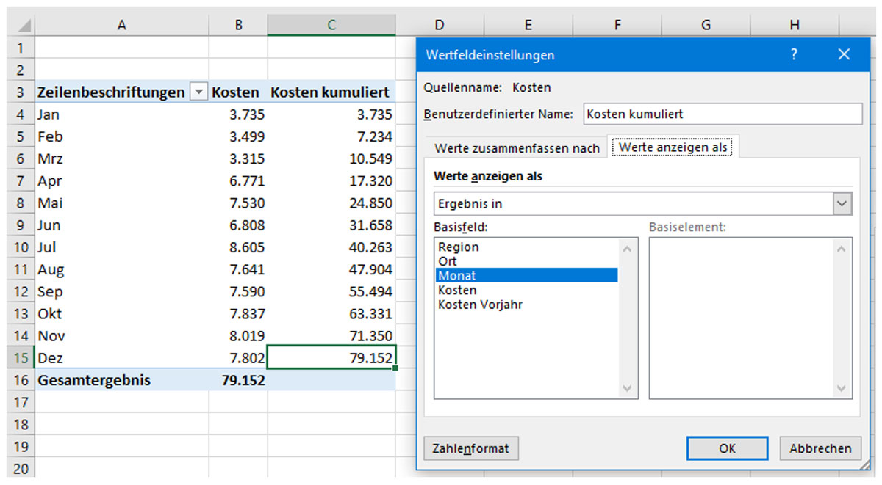Cancel the dialog with Abbrechen
The width and height of the screenshot is (882, 485).
click(820, 448)
